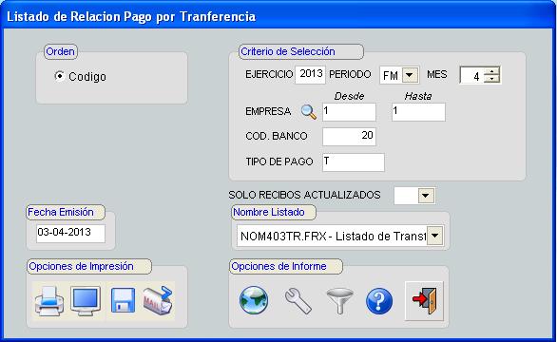The height and width of the screenshot is (342, 557).
Task: Click the EJERCICIO field showing 2013
Action: (x=310, y=75)
